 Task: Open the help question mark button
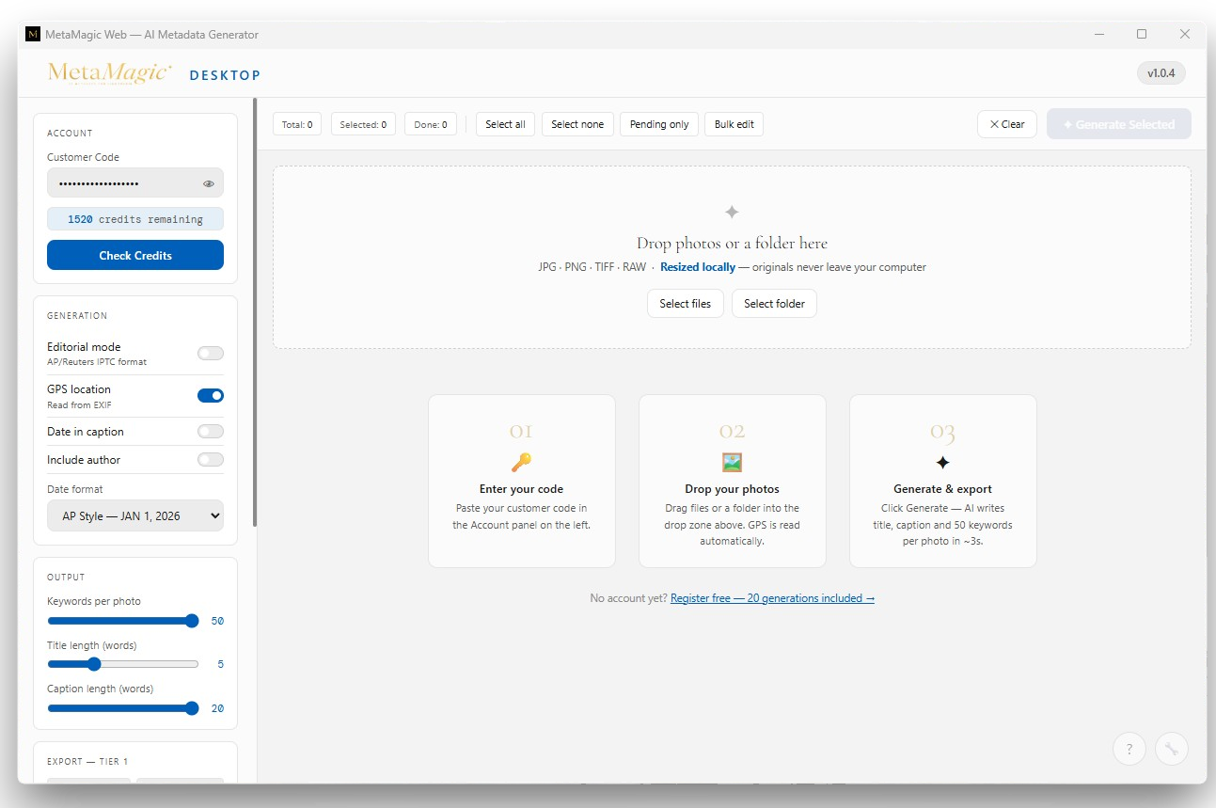(x=1129, y=749)
